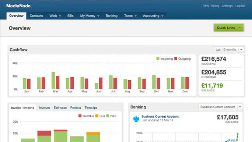This screenshot has height=142, width=252.
Task: Open the Quick Links dropdown arrow
Action: 240,28
